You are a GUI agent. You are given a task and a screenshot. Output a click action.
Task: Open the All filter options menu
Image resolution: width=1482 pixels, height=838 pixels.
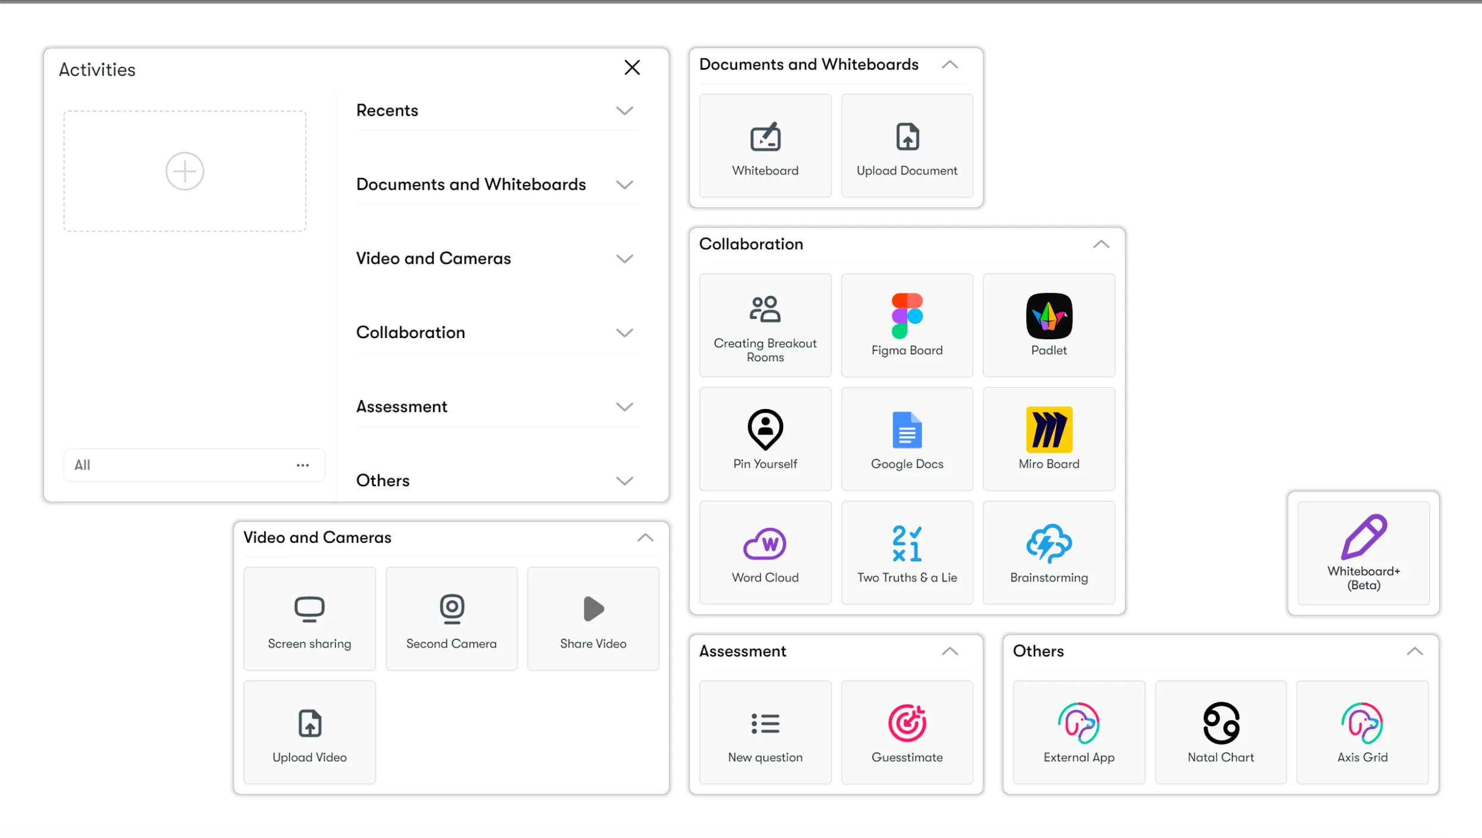tap(302, 465)
